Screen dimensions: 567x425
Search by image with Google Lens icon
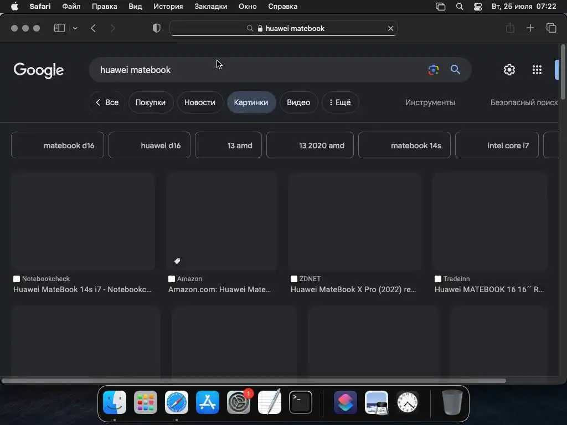point(433,70)
